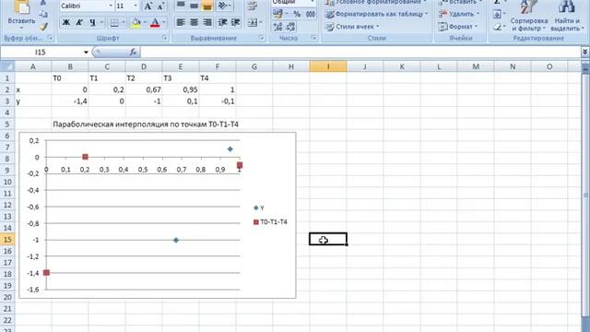Toggle align text right
590x332 pixels.
[206, 23]
